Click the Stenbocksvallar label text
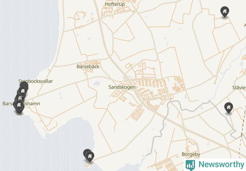The width and height of the screenshot is (246, 171). tap(35, 81)
